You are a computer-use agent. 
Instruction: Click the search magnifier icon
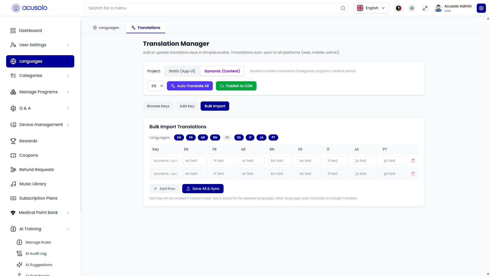[x=343, y=8]
